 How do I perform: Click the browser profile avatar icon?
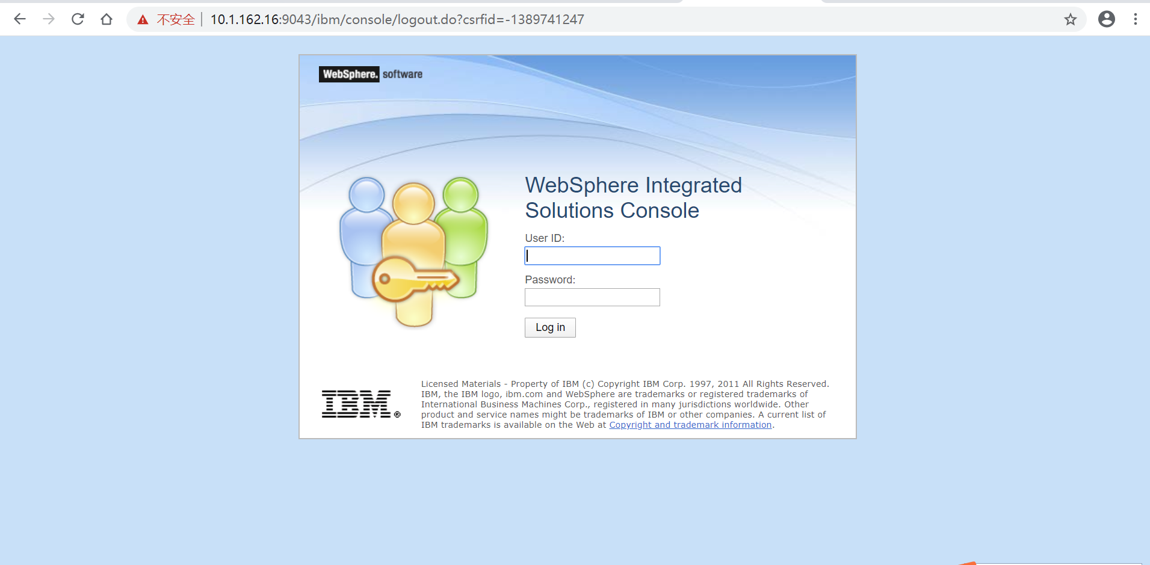pos(1107,19)
